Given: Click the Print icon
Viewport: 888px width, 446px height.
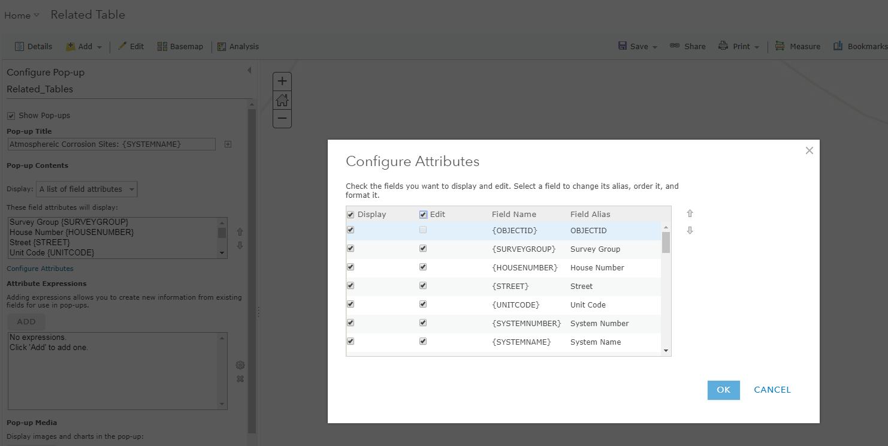Looking at the screenshot, I should pos(723,46).
